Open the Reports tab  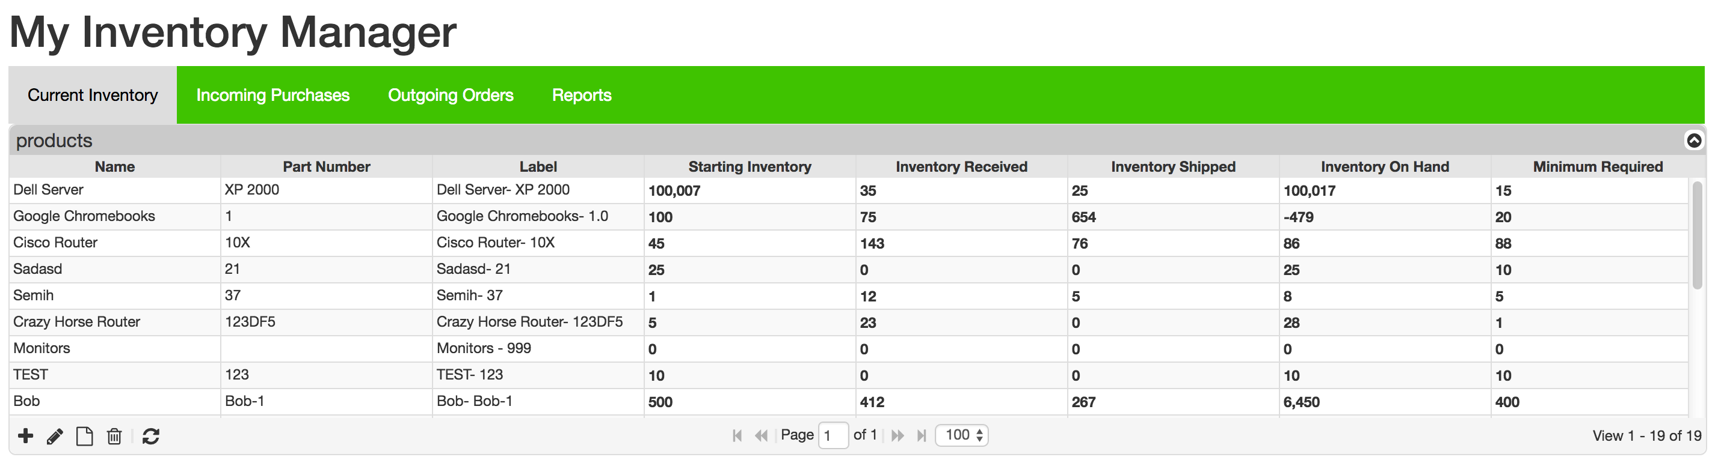pos(582,95)
